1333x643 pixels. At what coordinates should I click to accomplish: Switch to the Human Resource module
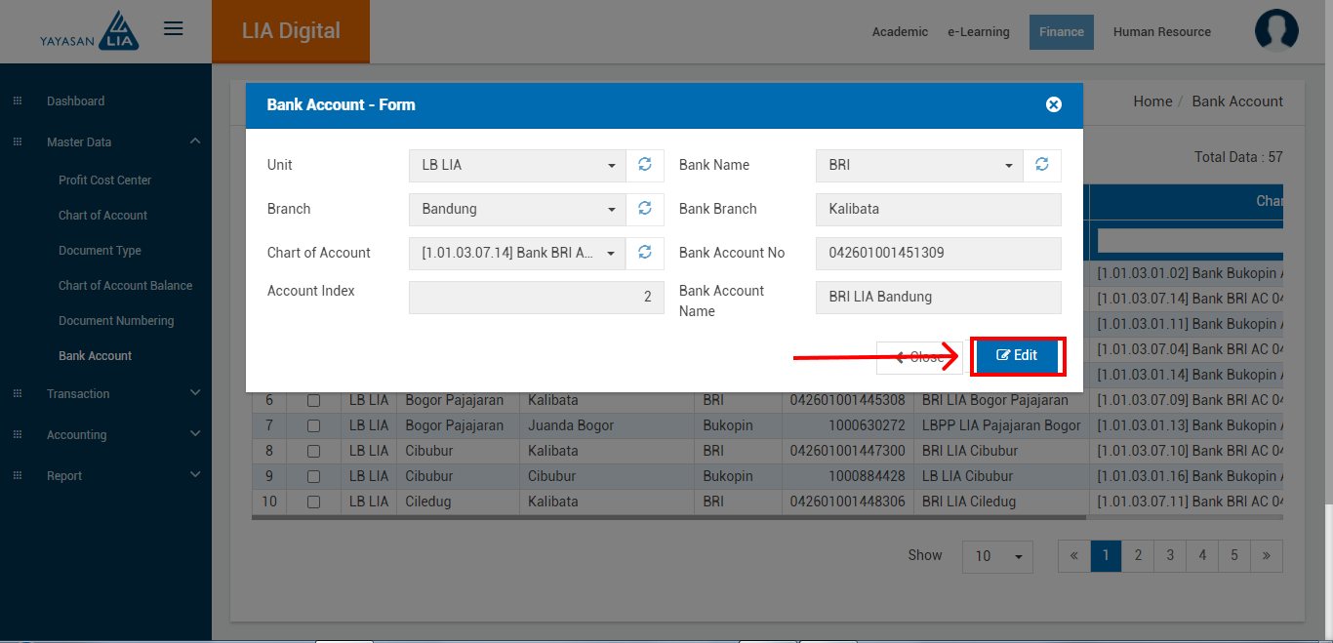pos(1161,32)
